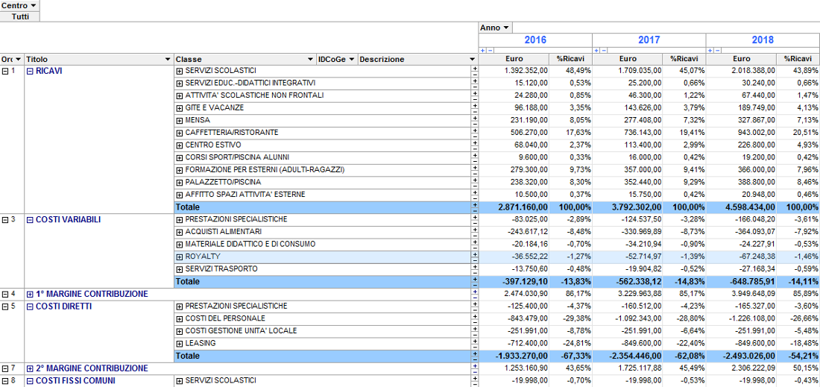Expand the MENSA class row

tap(180, 121)
